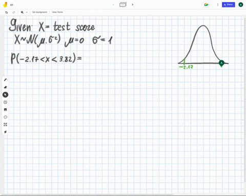
Task: Add a sticky note
Action: click(x=5, y=102)
